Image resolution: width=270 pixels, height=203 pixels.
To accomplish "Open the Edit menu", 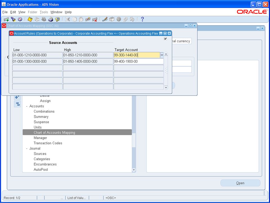I will 13,12.
